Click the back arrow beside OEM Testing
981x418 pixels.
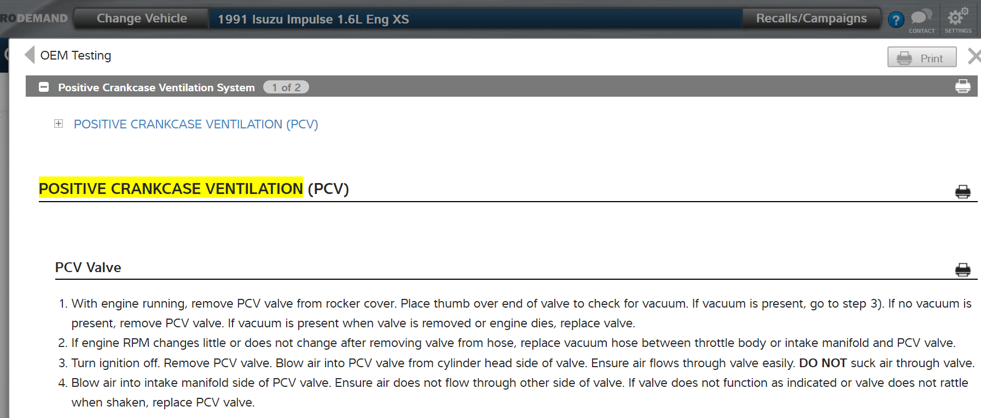pos(30,55)
